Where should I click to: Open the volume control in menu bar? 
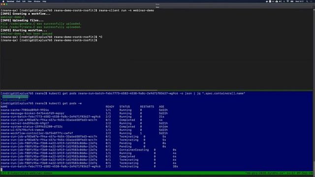pos(280,1)
